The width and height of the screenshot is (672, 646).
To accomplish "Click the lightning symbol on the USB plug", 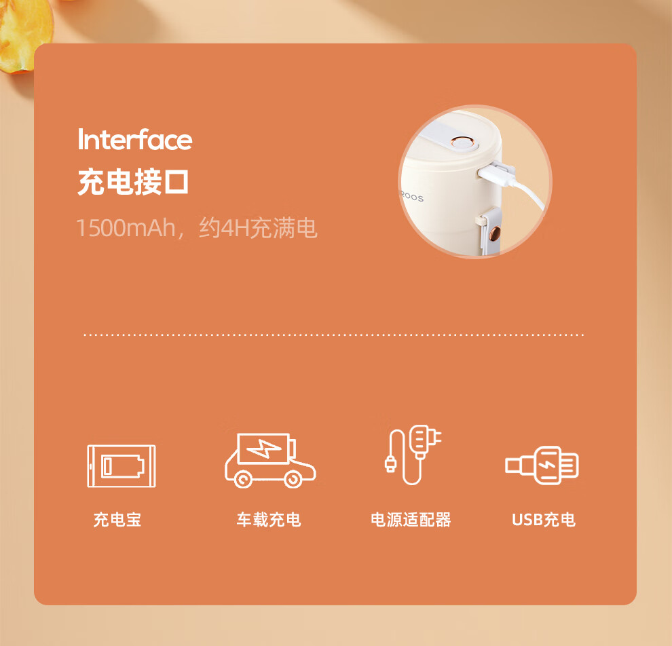I will coord(547,465).
